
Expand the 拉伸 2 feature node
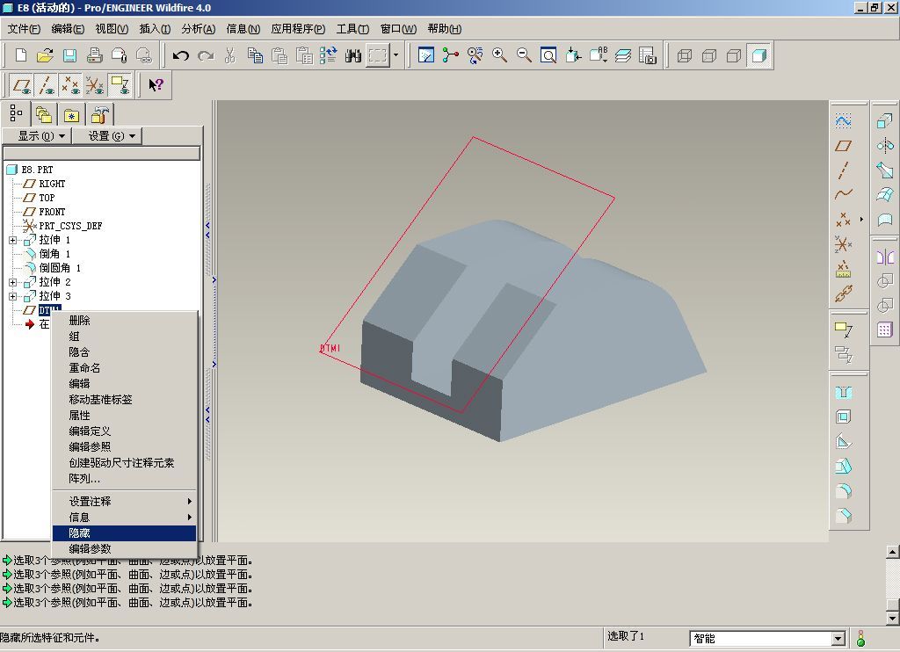pyautogui.click(x=12, y=282)
